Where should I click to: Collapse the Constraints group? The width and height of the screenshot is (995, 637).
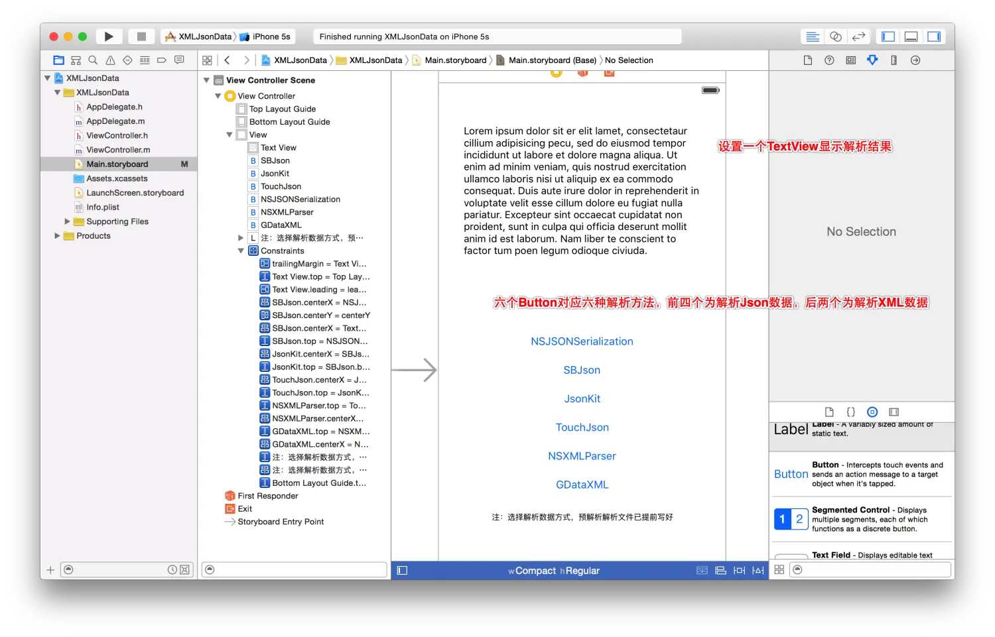241,251
